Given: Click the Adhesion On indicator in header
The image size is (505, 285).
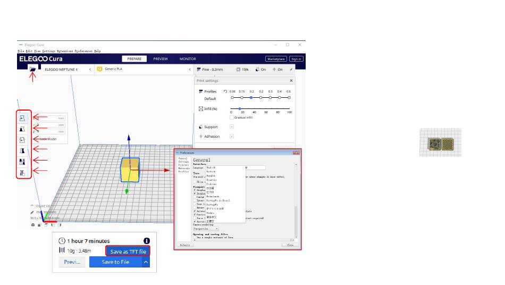Looking at the screenshot, I should click(277, 69).
